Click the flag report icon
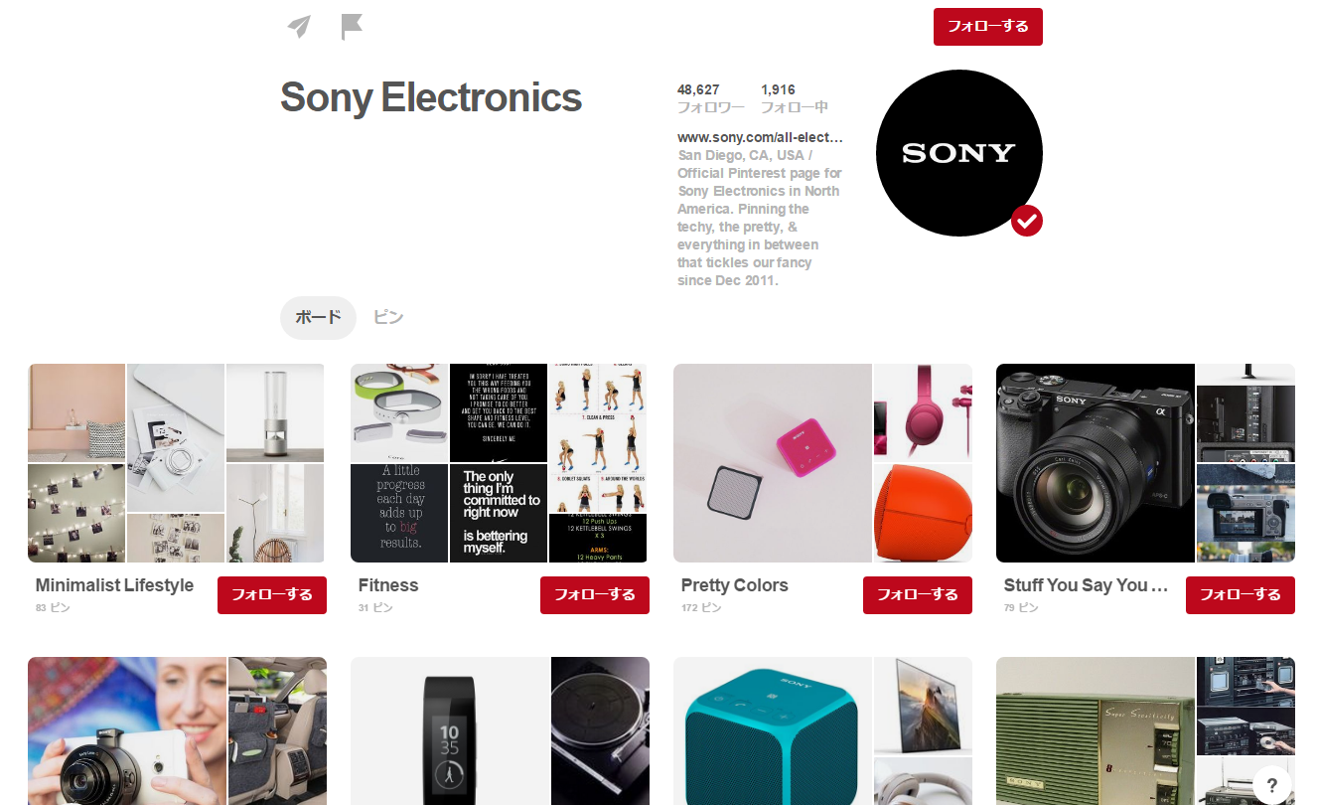Viewport: 1318px width, 805px height. [352, 27]
